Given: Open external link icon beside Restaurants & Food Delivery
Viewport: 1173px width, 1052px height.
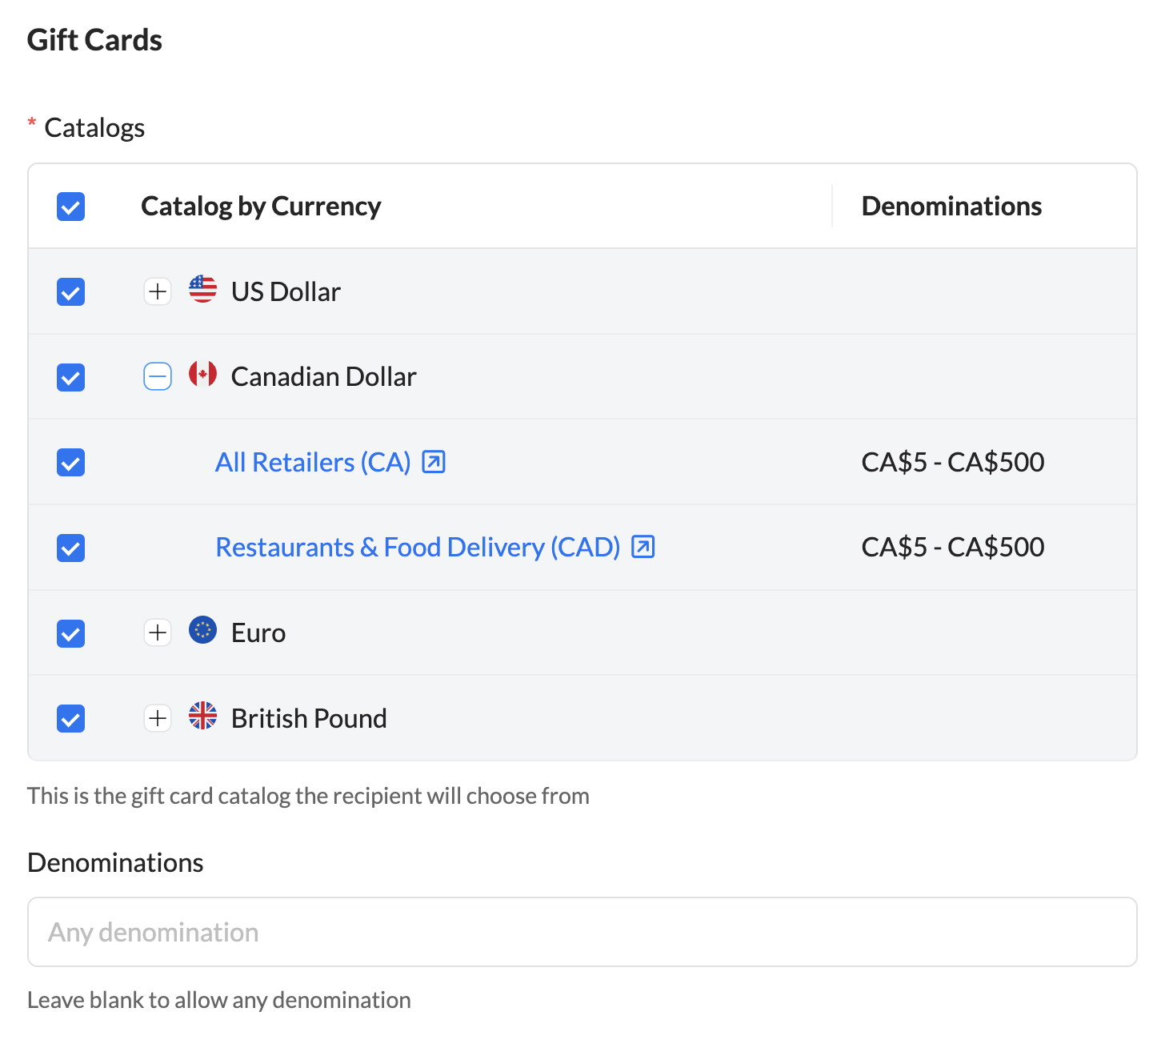Looking at the screenshot, I should [643, 547].
